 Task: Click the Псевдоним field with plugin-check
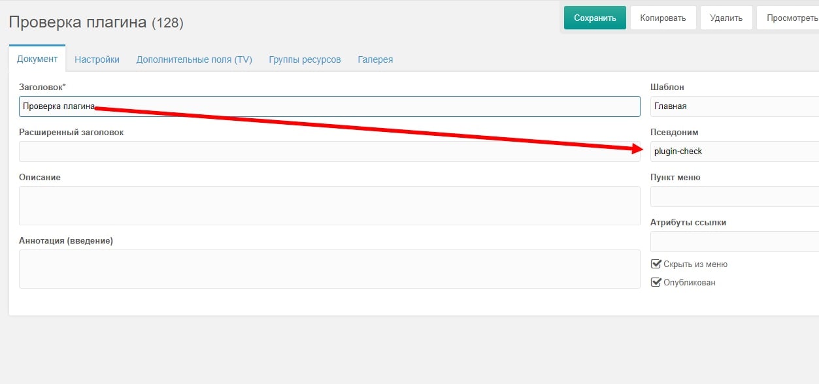(735, 152)
